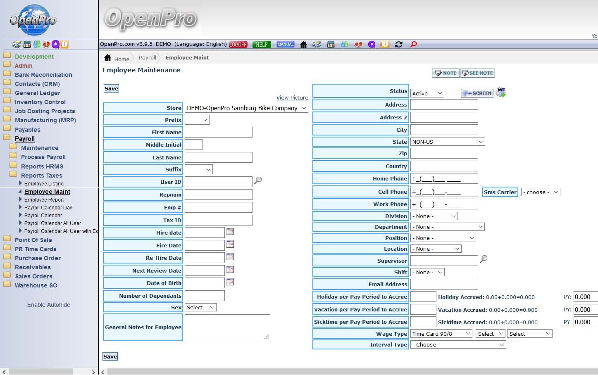Open the green HELP button in the toolbar
The image size is (598, 375).
point(261,45)
